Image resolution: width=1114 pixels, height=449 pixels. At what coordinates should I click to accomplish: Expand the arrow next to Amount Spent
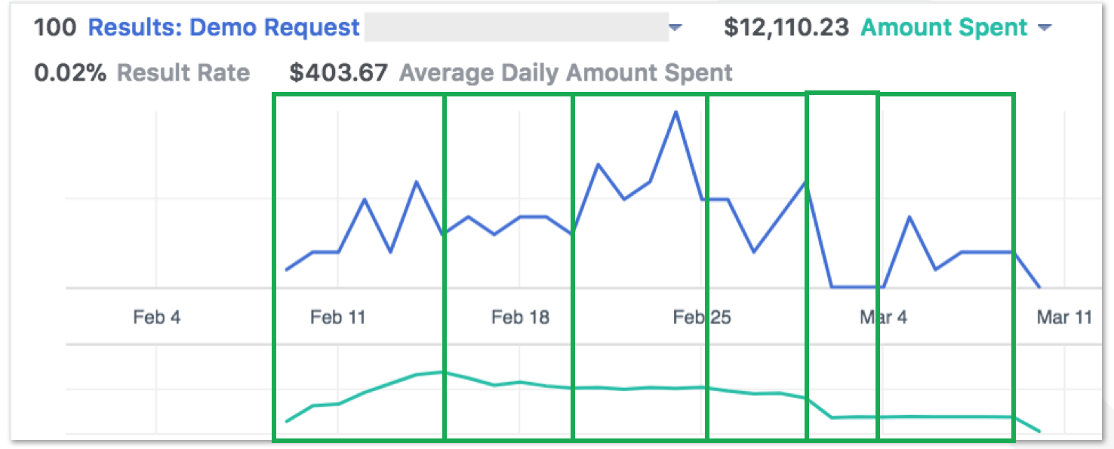click(x=1045, y=29)
